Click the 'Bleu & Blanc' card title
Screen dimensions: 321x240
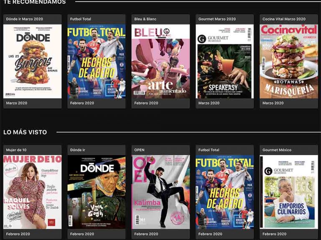coord(145,19)
